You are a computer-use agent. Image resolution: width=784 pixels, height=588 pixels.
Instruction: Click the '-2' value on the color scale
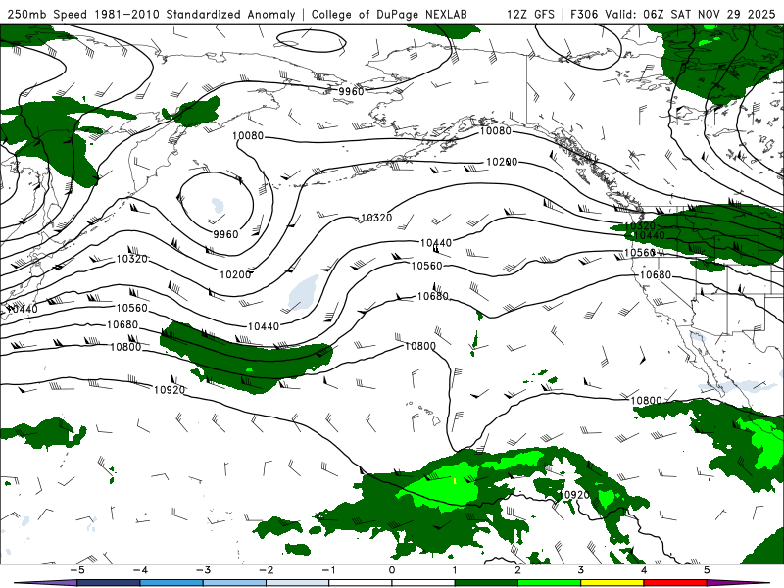point(266,570)
